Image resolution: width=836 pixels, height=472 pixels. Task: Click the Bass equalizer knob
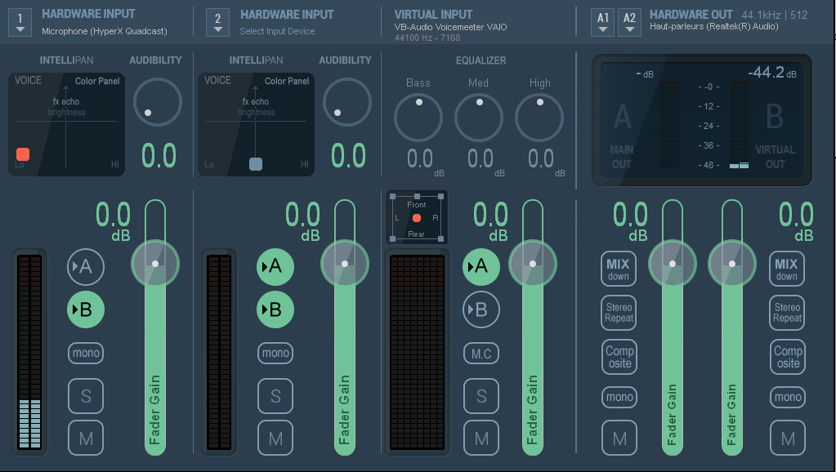(x=418, y=118)
